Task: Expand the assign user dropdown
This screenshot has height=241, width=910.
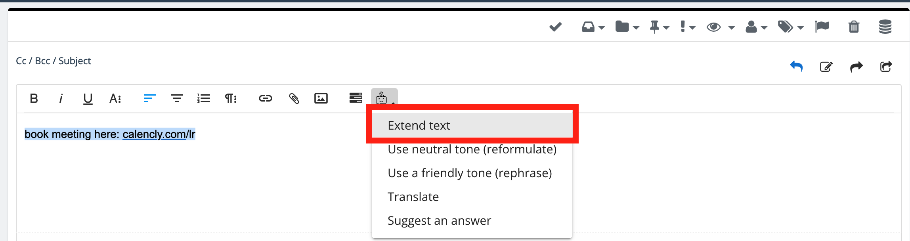Action: coord(756,27)
